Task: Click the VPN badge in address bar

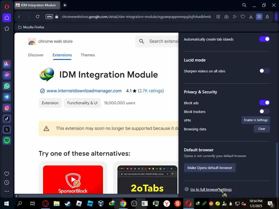Action: tap(49, 17)
